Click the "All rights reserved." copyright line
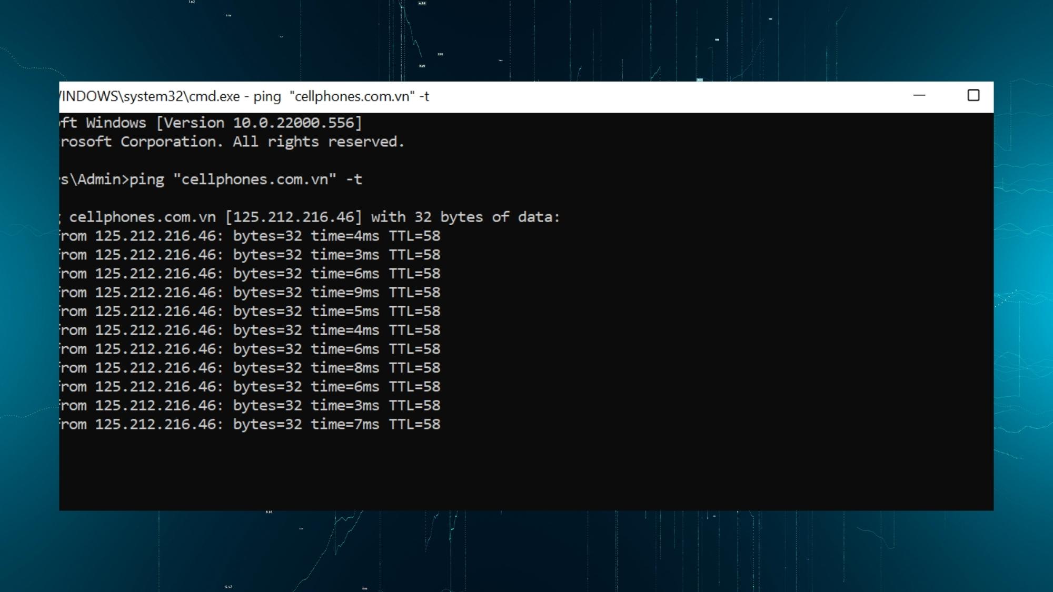The width and height of the screenshot is (1053, 592). tap(318, 142)
